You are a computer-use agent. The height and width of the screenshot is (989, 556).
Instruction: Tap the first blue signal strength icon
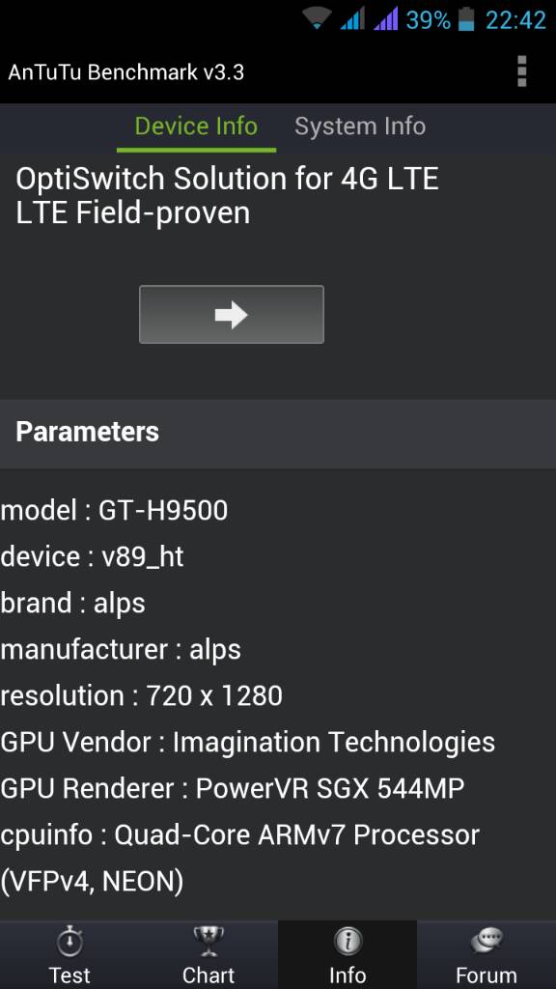(352, 19)
